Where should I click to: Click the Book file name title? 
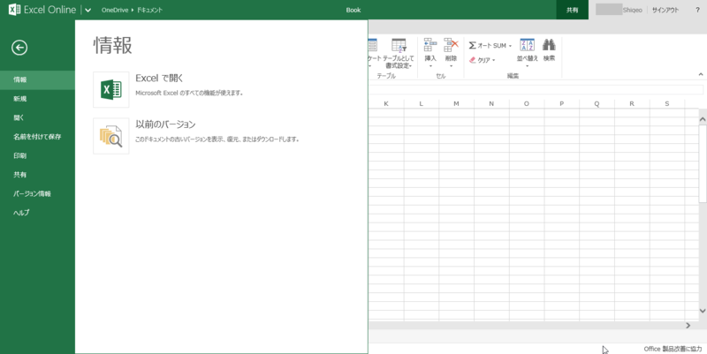(353, 10)
